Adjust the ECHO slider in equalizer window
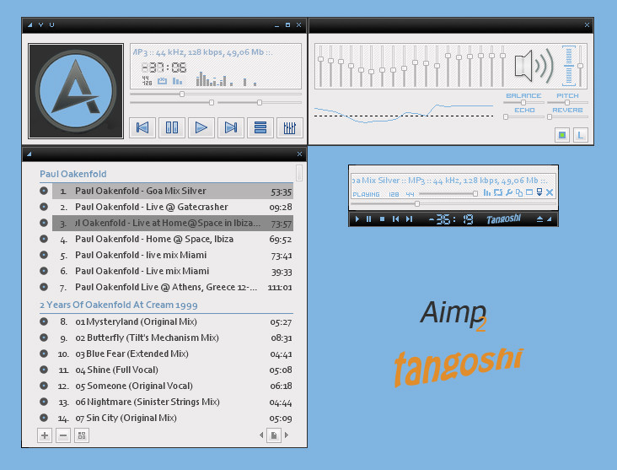 point(523,116)
